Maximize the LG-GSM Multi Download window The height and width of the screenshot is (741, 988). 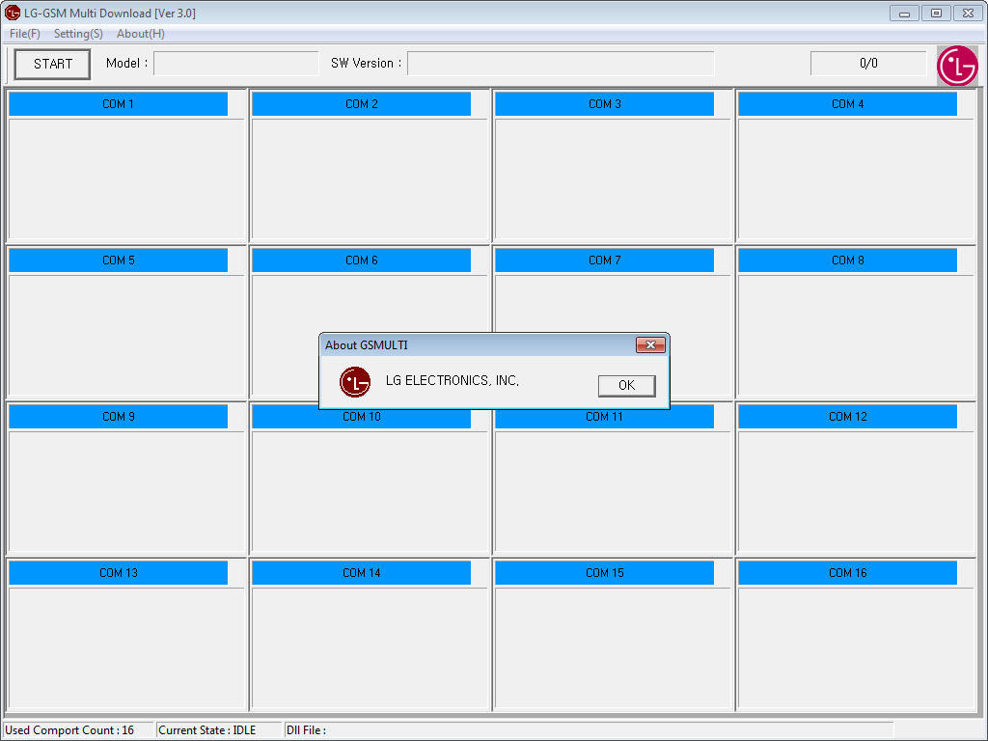pyautogui.click(x=935, y=13)
